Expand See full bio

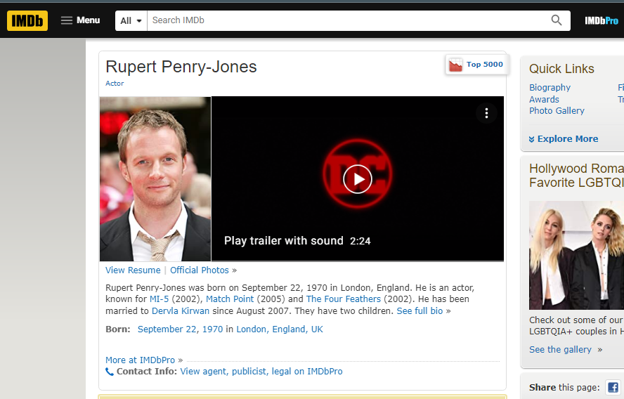420,311
